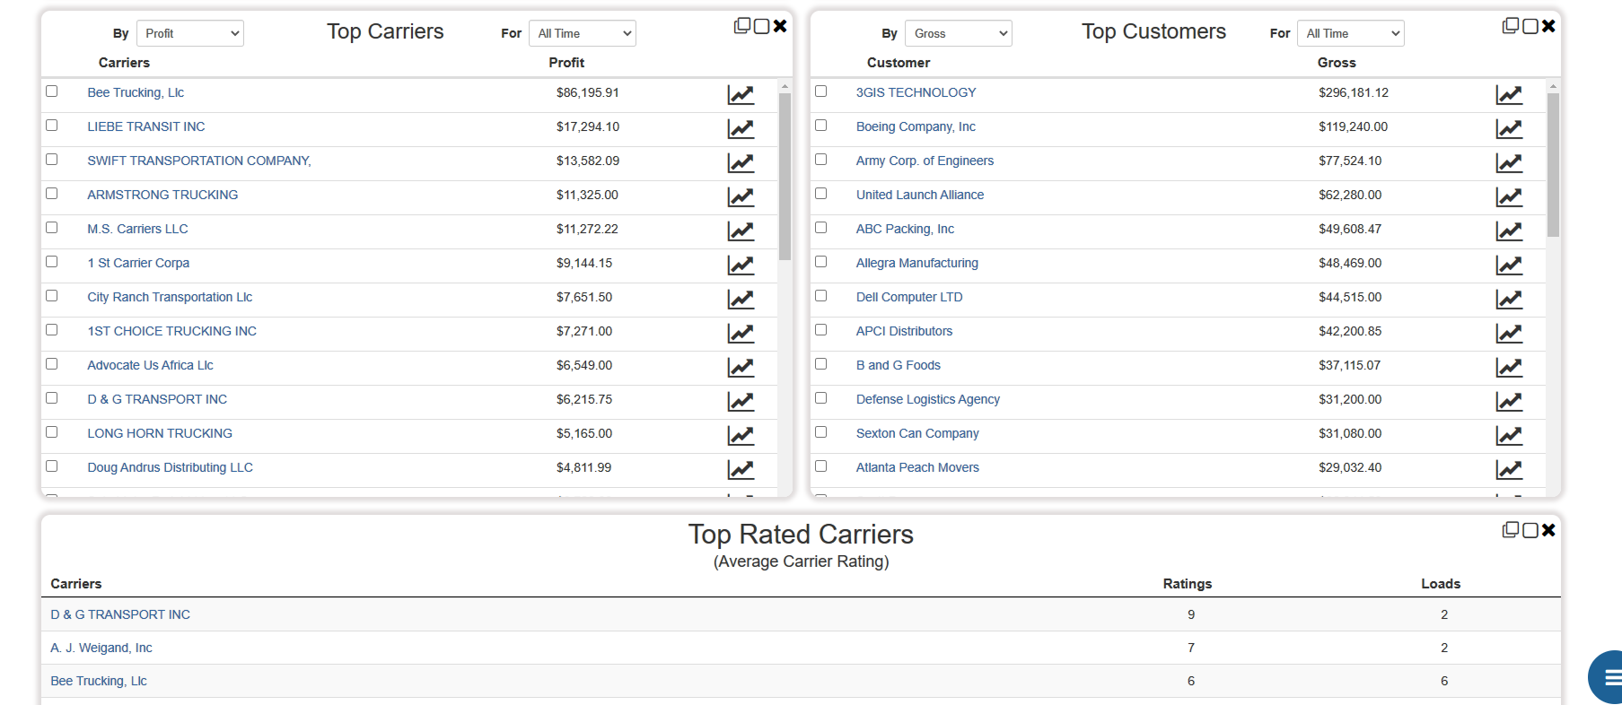
Task: Restore Top Carriers panel using overlapping-squares icon
Action: point(742,26)
